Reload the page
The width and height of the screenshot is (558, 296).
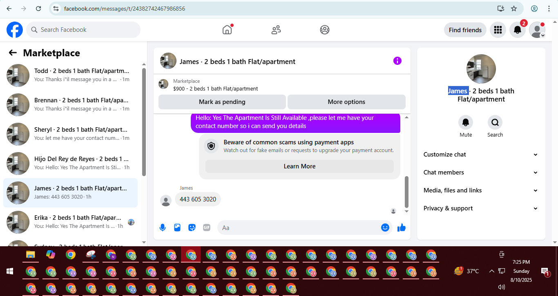tap(38, 8)
